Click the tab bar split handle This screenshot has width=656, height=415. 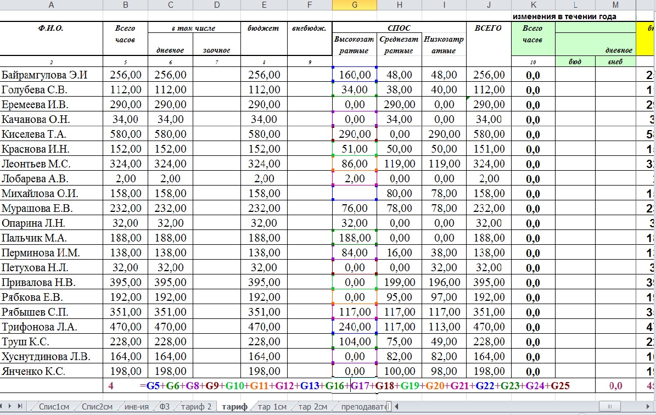[x=389, y=406]
